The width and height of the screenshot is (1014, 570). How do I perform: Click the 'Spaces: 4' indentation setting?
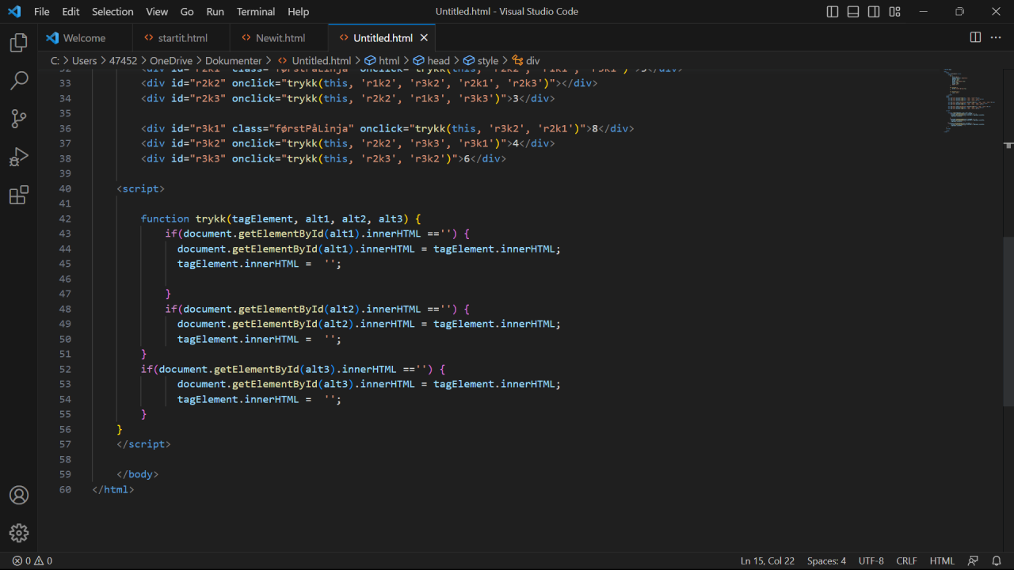(x=826, y=560)
